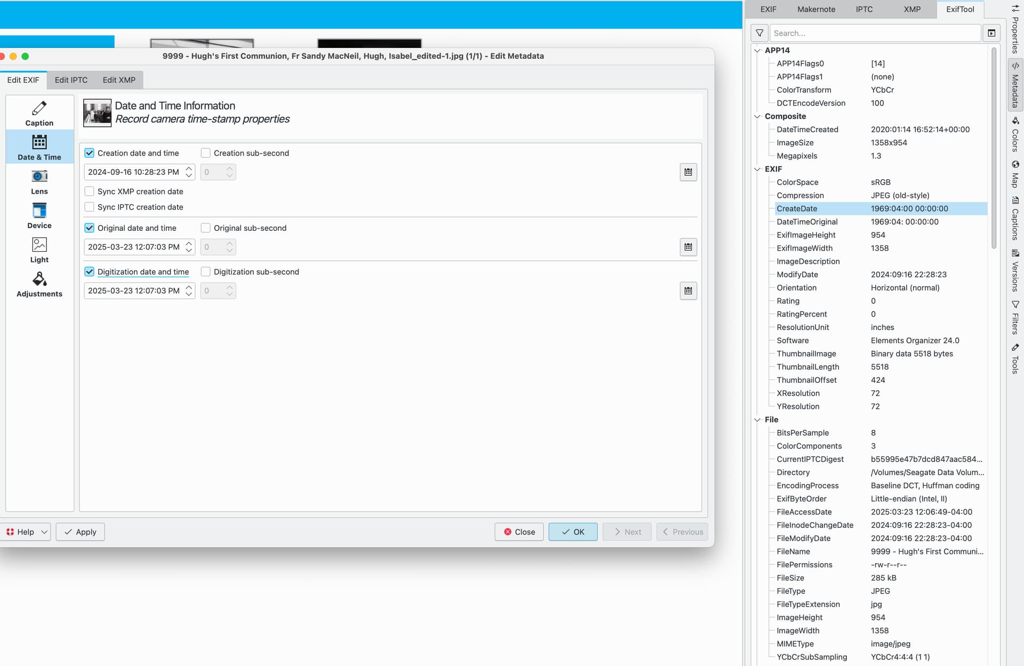This screenshot has width=1024, height=666.
Task: Select the Software row in EXIF
Action: pyautogui.click(x=881, y=341)
